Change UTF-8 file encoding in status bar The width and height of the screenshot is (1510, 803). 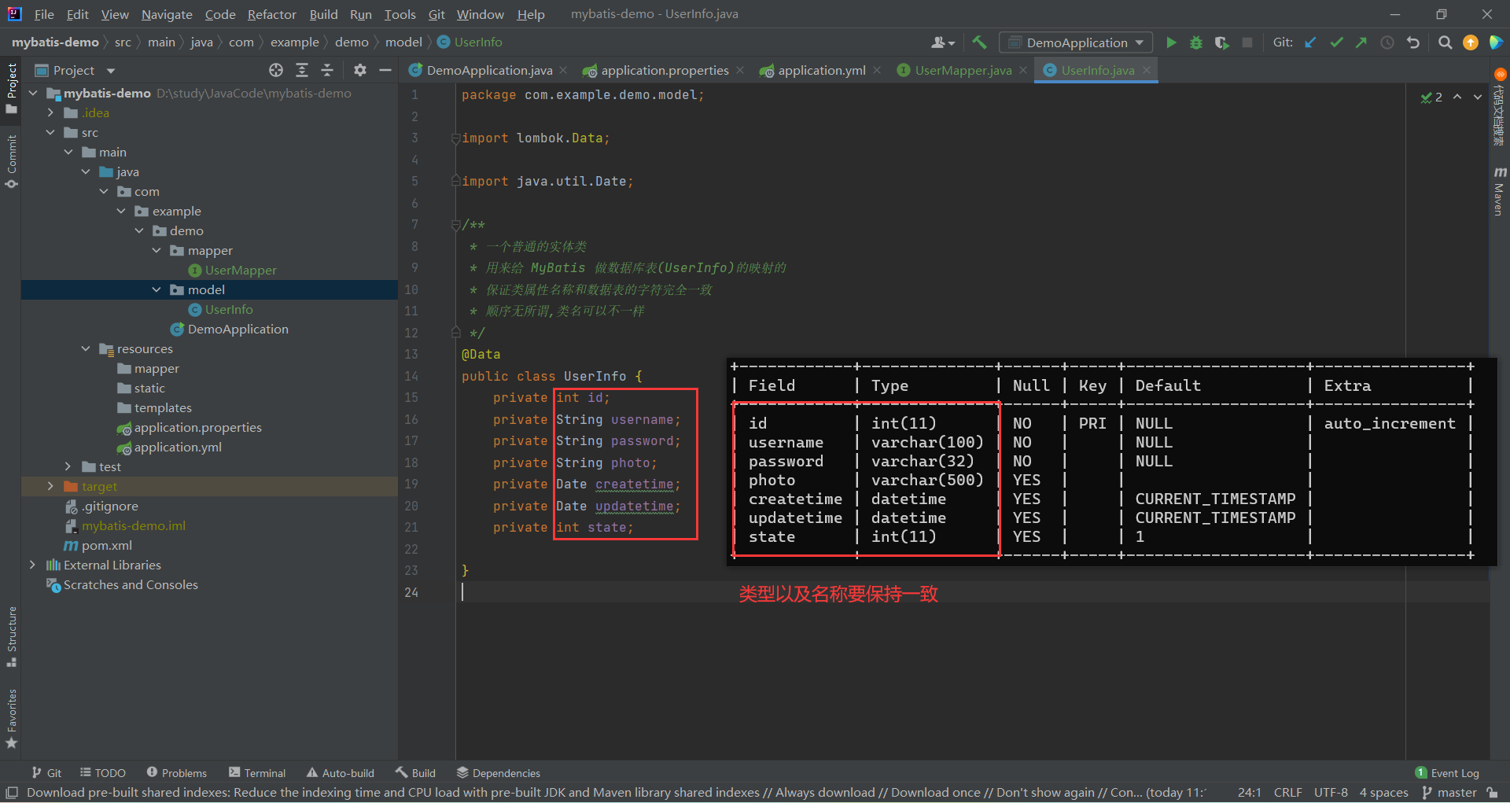point(1331,793)
